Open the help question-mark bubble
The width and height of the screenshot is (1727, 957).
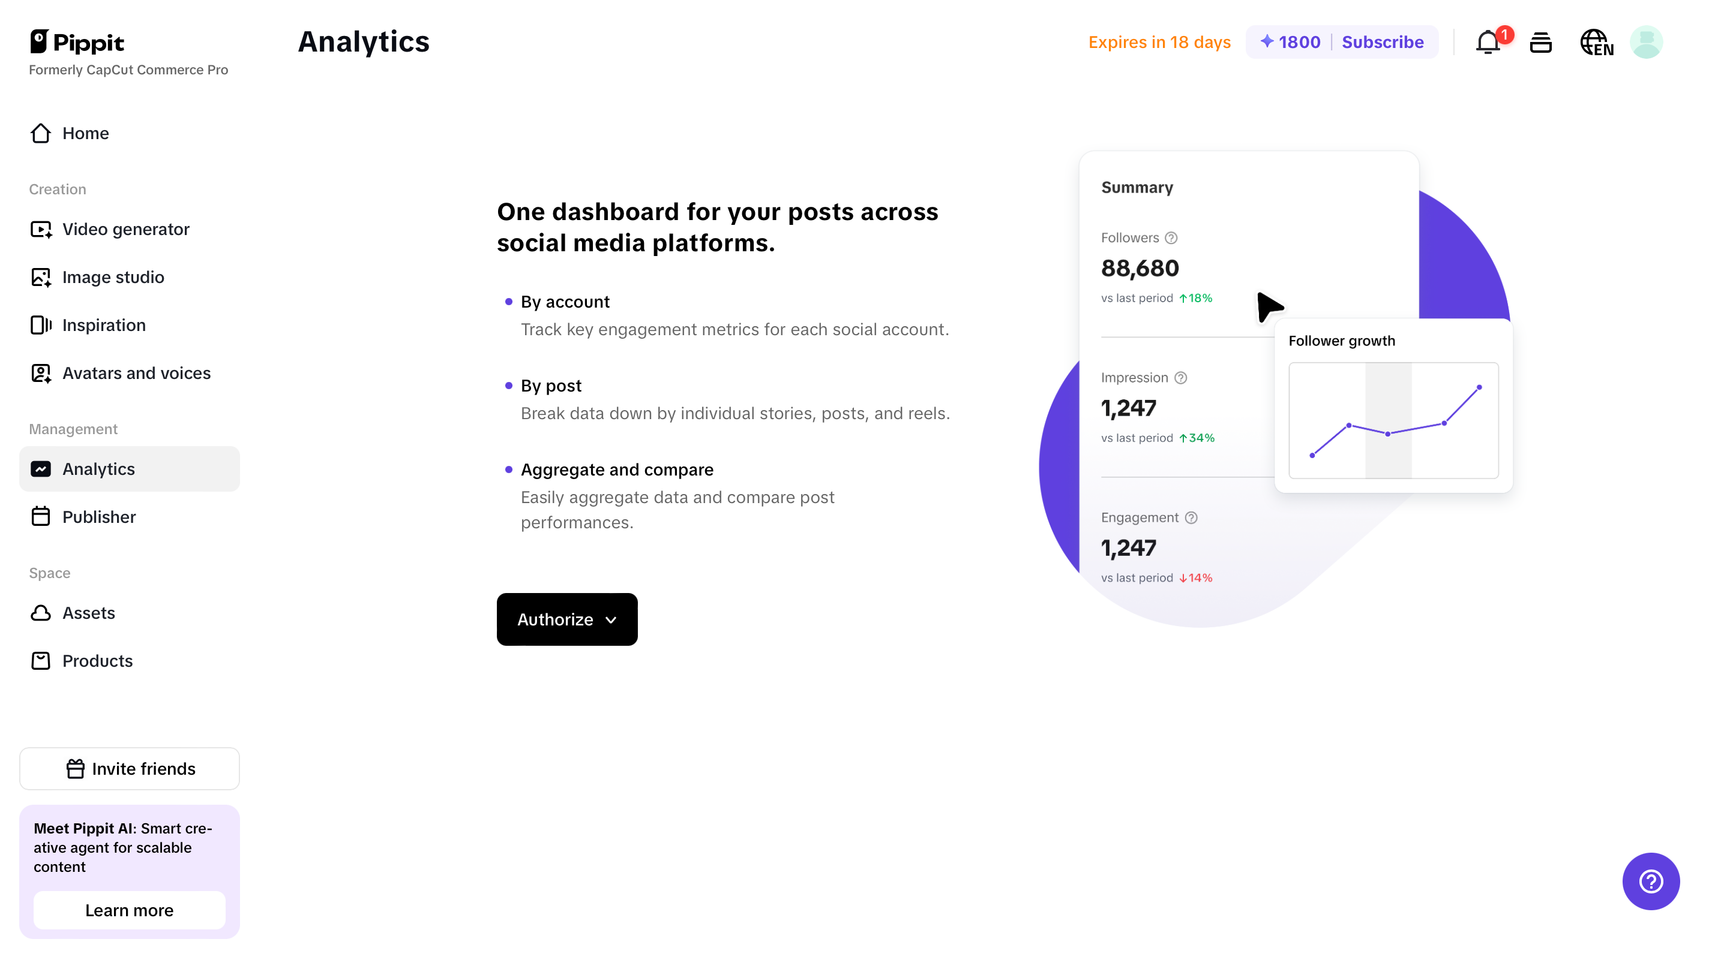[1651, 881]
